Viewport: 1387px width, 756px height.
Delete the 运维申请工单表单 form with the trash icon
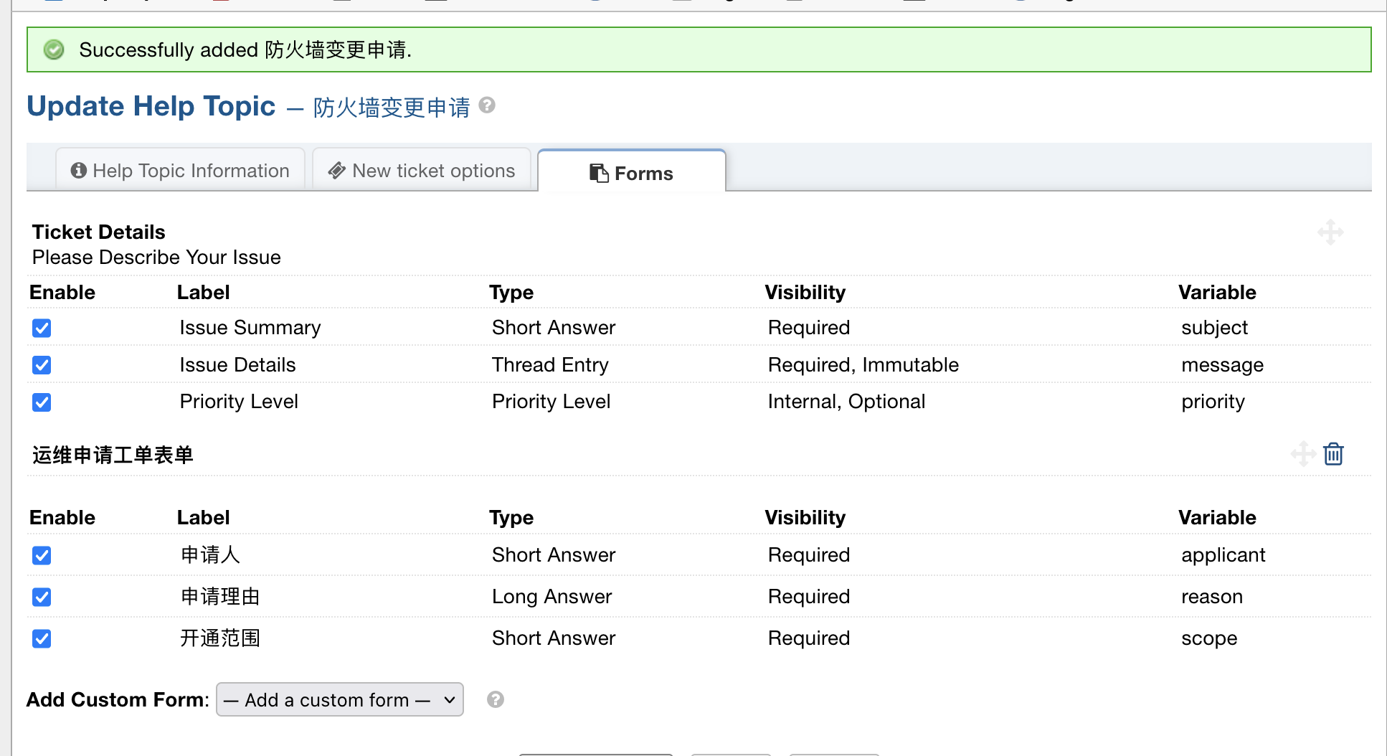pos(1333,454)
